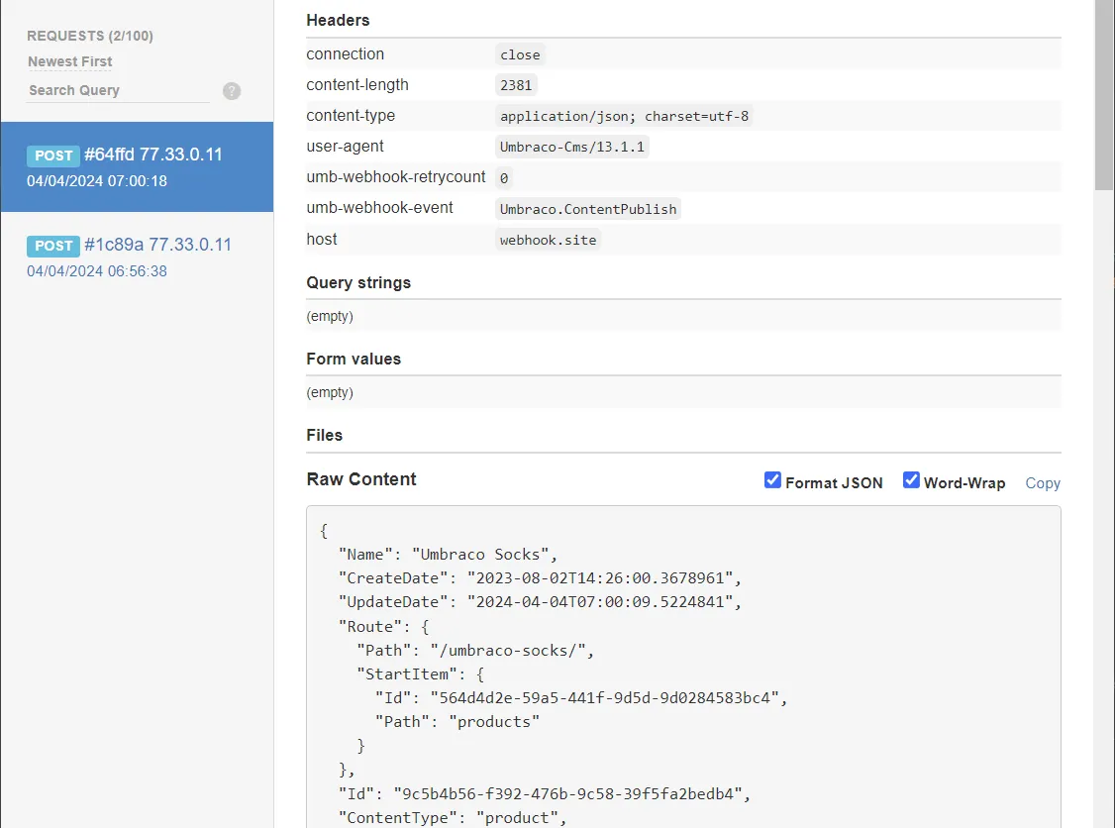Open request #1c89a from 77.33.0.11

tap(157, 245)
